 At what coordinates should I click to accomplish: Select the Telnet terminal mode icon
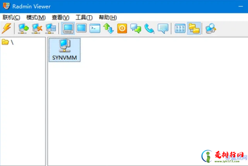pos(95,28)
